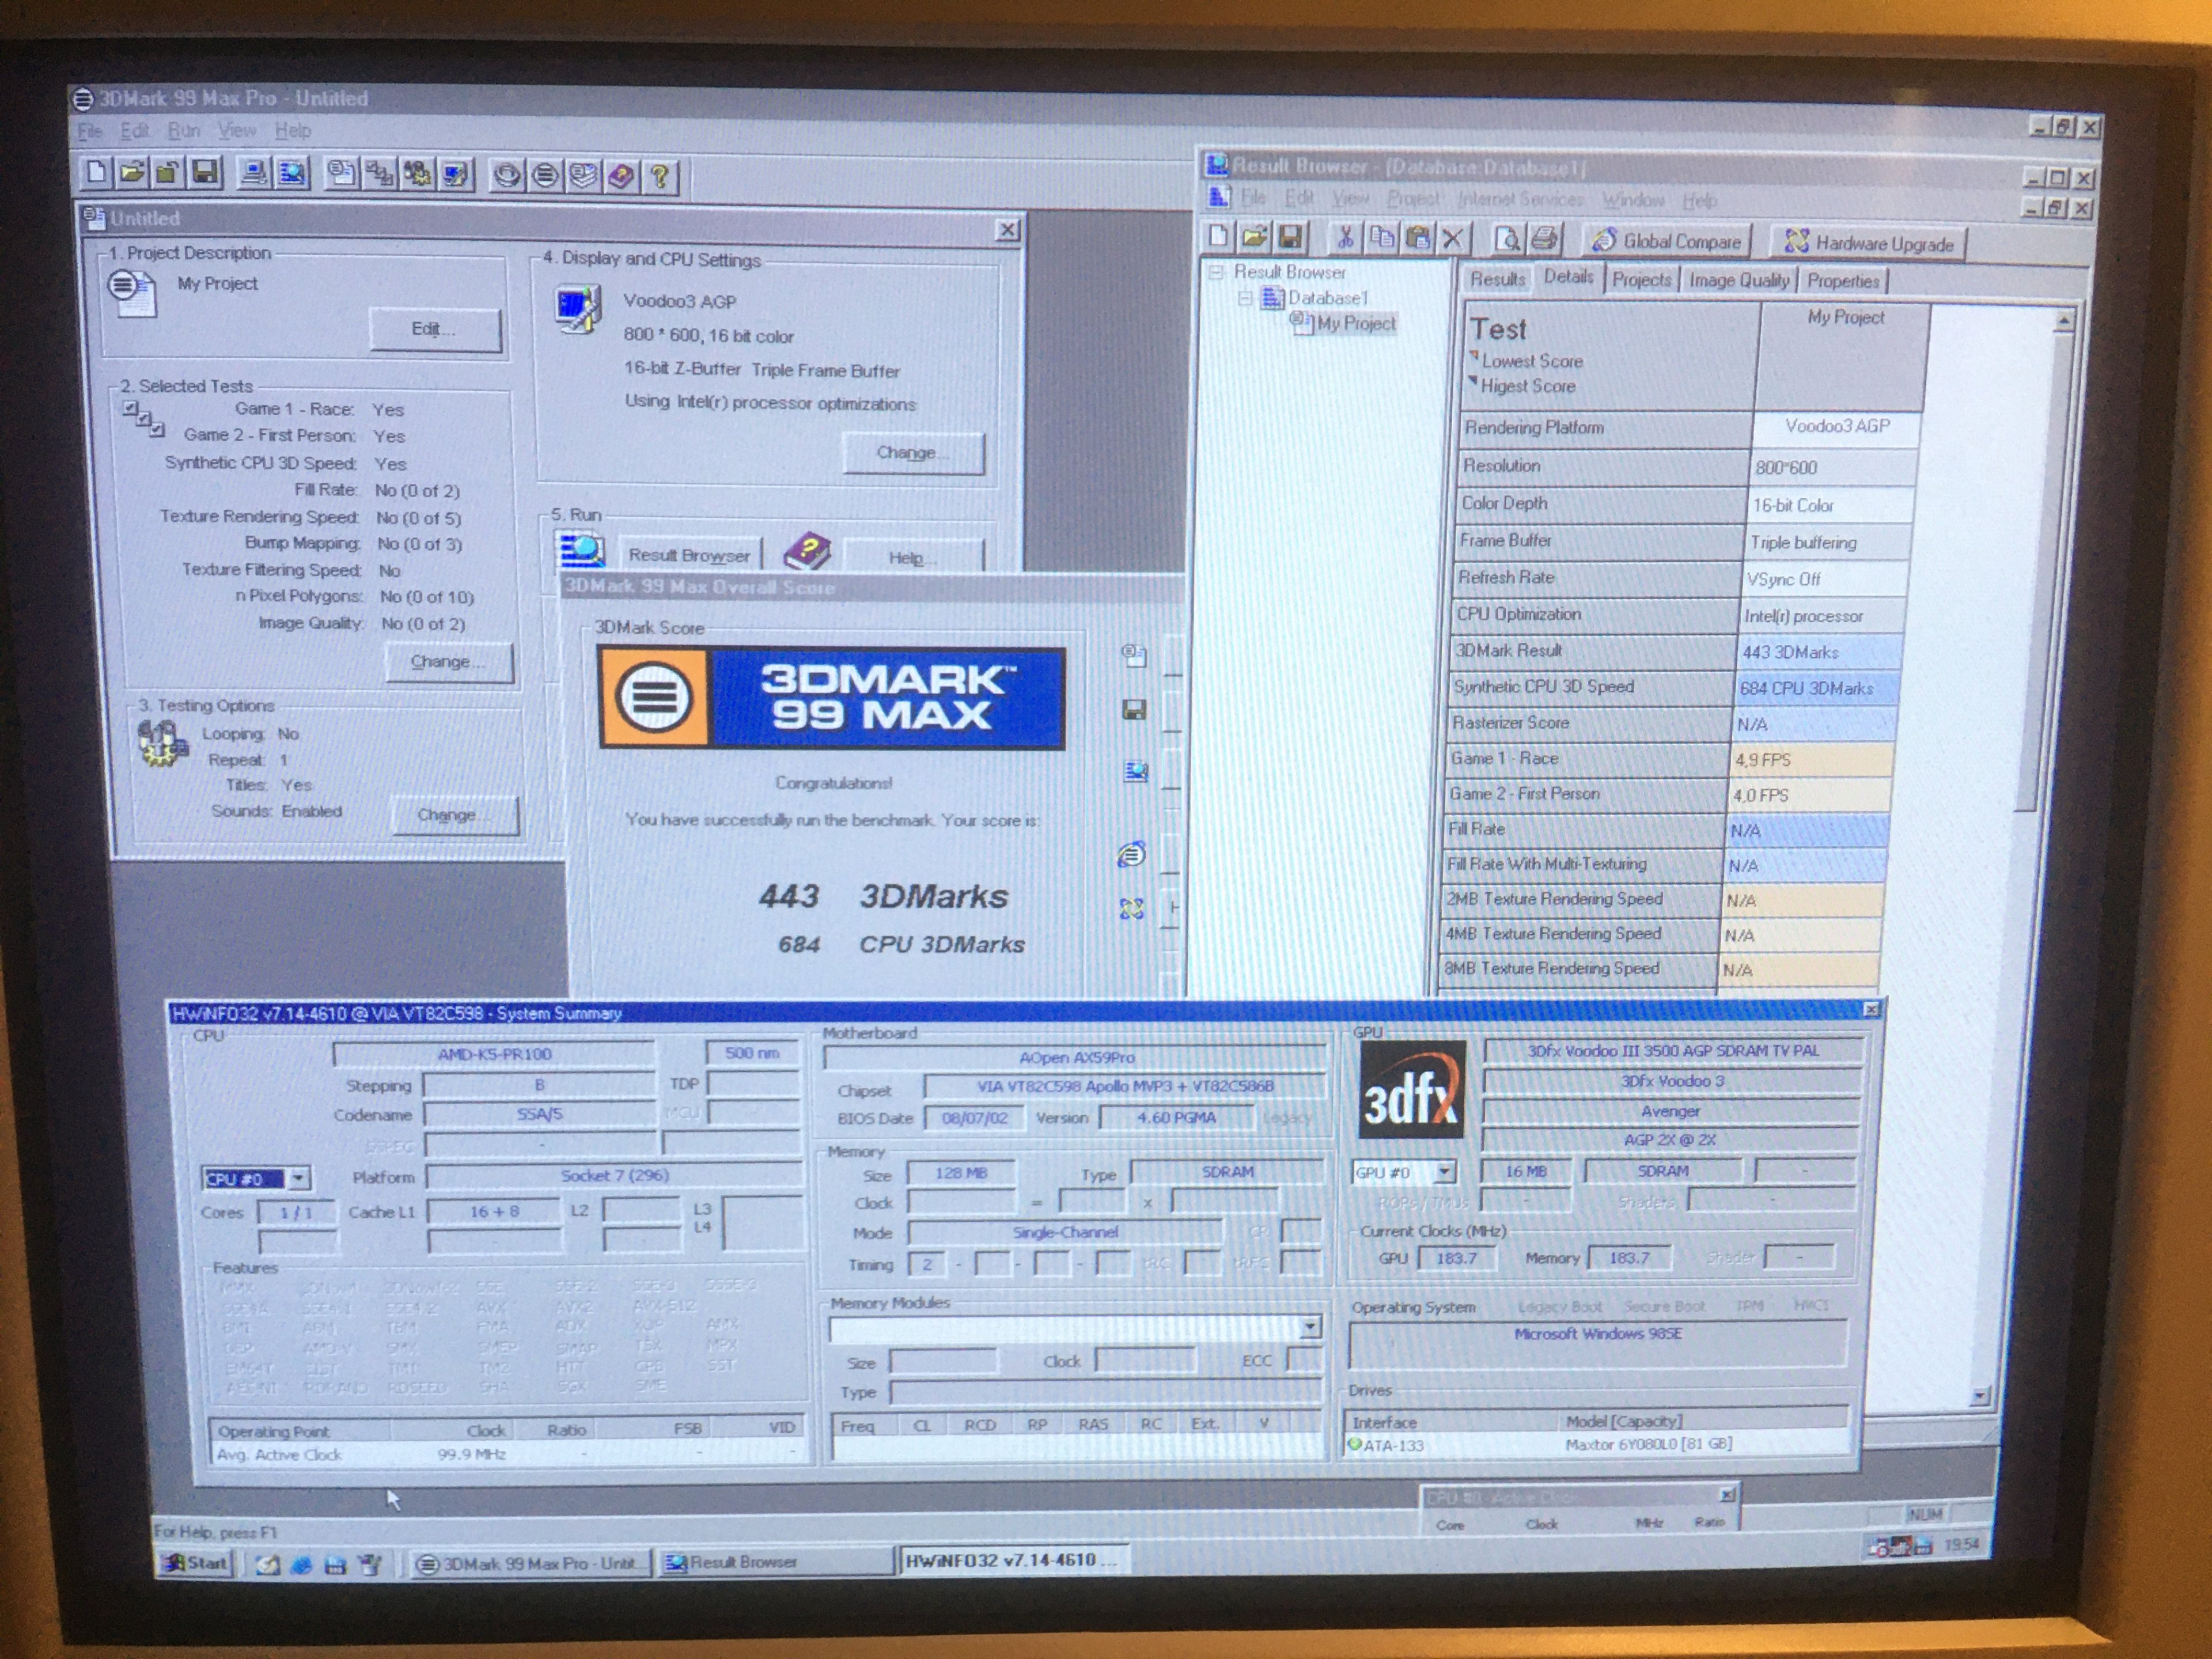
Task: Open the CPU #0 dropdown in HWiNFO
Action: [298, 1178]
